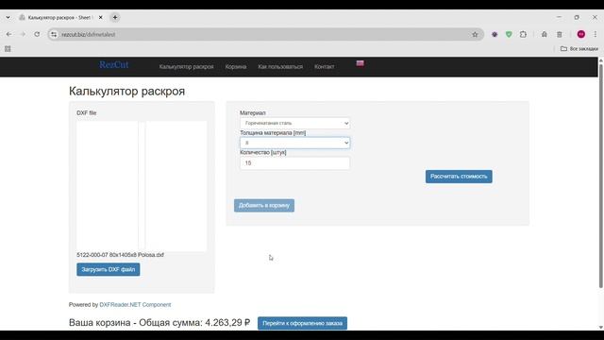This screenshot has height=340, width=604.
Task: Focus the Количество input field
Action: (295, 163)
